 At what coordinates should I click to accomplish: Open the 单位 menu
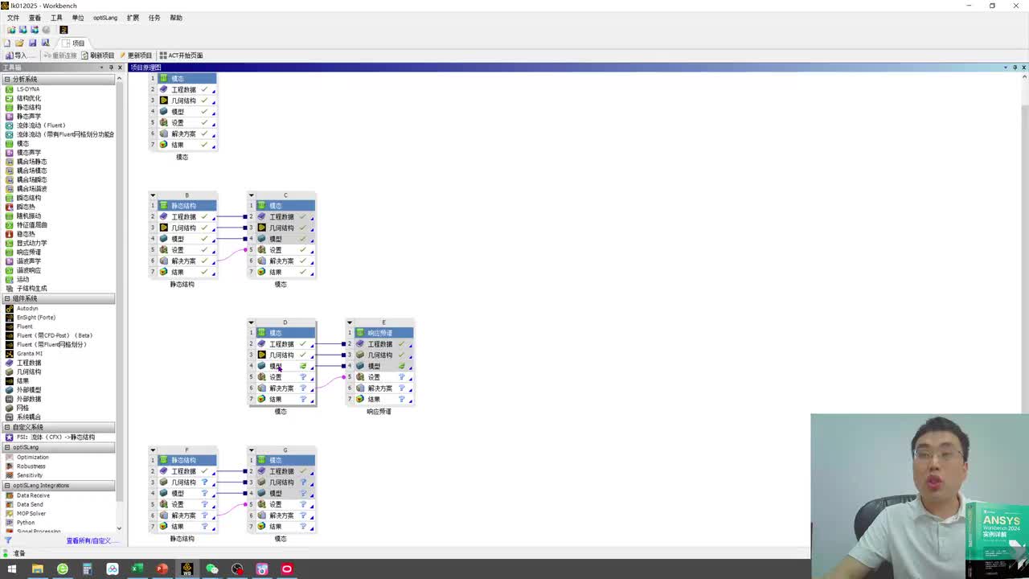pos(78,18)
